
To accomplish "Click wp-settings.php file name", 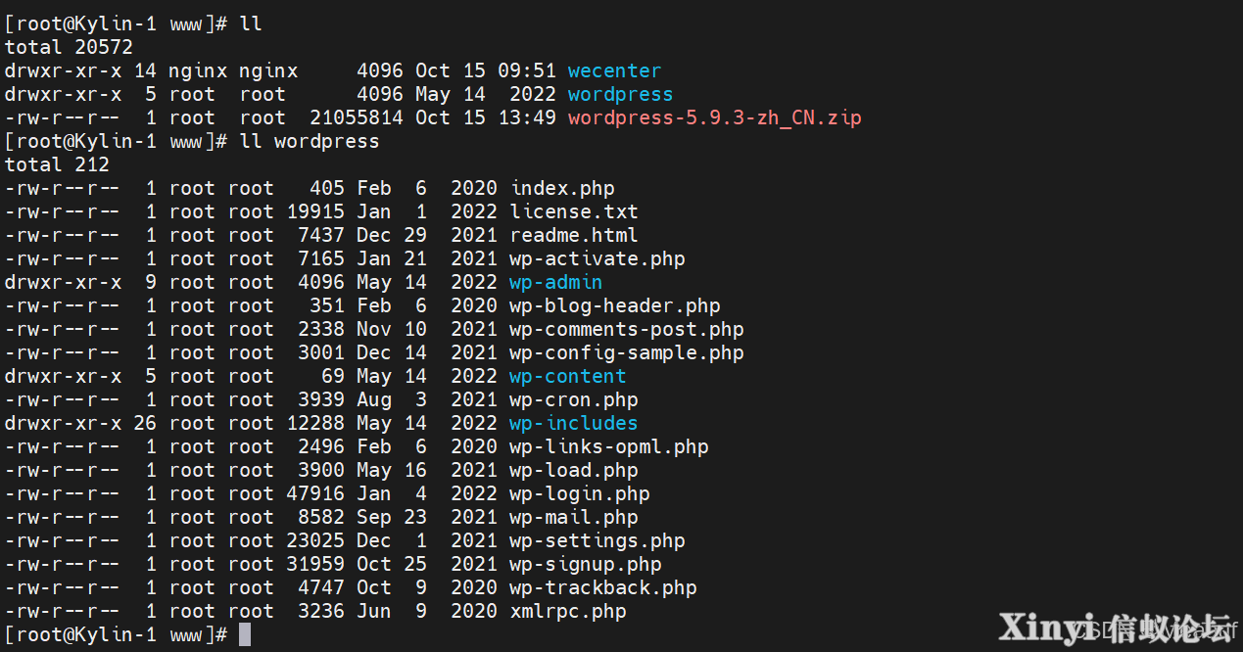I will click(x=597, y=541).
